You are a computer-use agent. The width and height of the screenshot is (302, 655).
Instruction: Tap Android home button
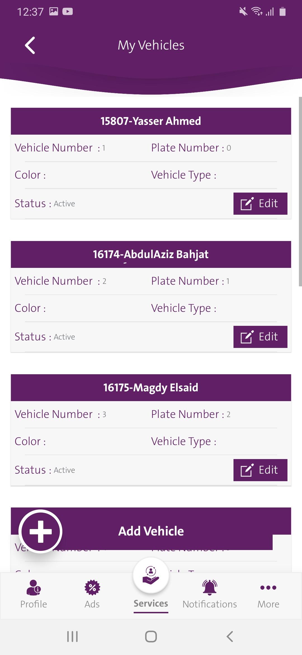coord(151,637)
